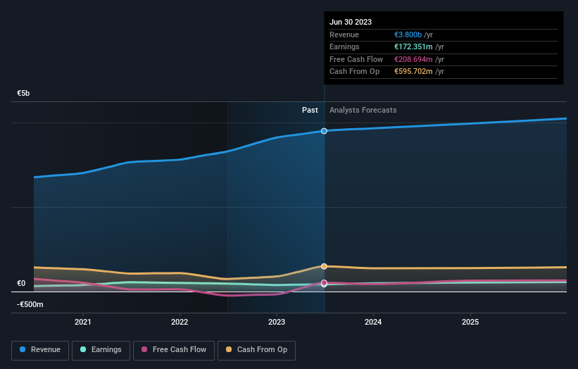Select the Revenue data point marker on chart
This screenshot has width=578, height=369.
click(x=324, y=131)
